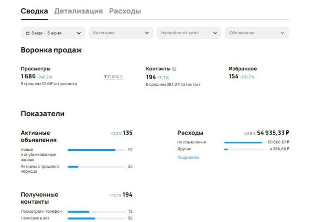The height and width of the screenshot is (222, 333).
Task: Click the Расходы total 54 935,33 ₽
Action: (x=273, y=133)
